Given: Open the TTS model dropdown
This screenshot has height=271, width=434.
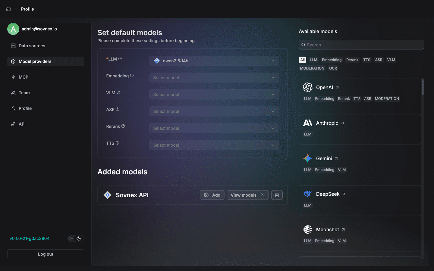Looking at the screenshot, I should [214, 145].
